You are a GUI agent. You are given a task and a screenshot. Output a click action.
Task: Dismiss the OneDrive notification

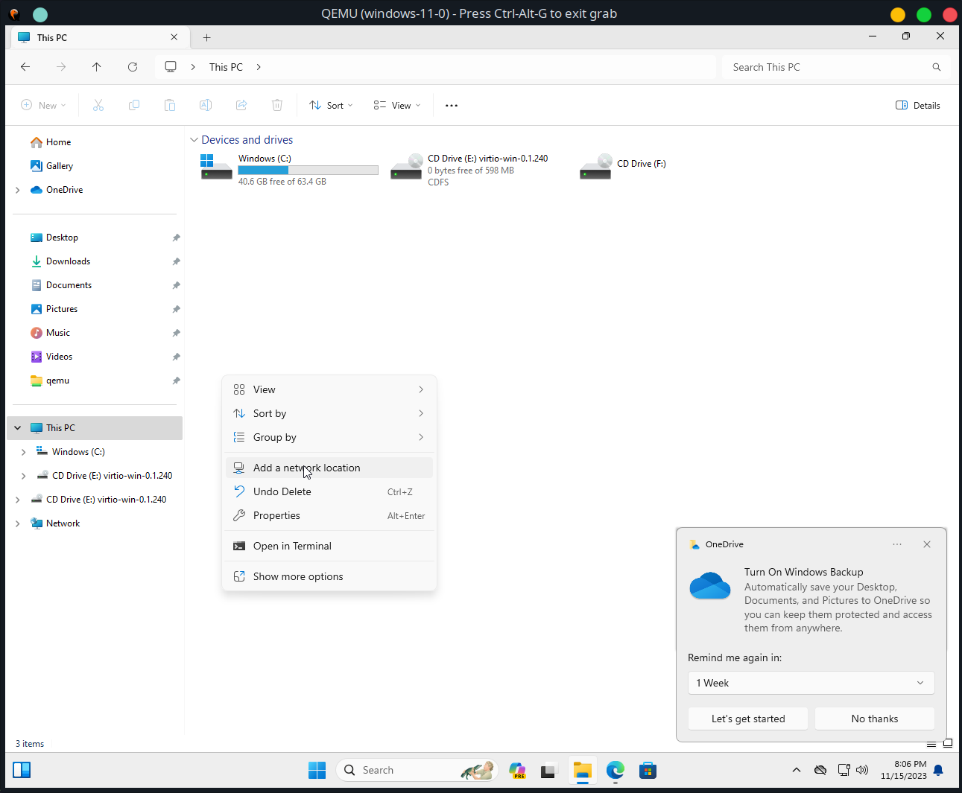[927, 544]
